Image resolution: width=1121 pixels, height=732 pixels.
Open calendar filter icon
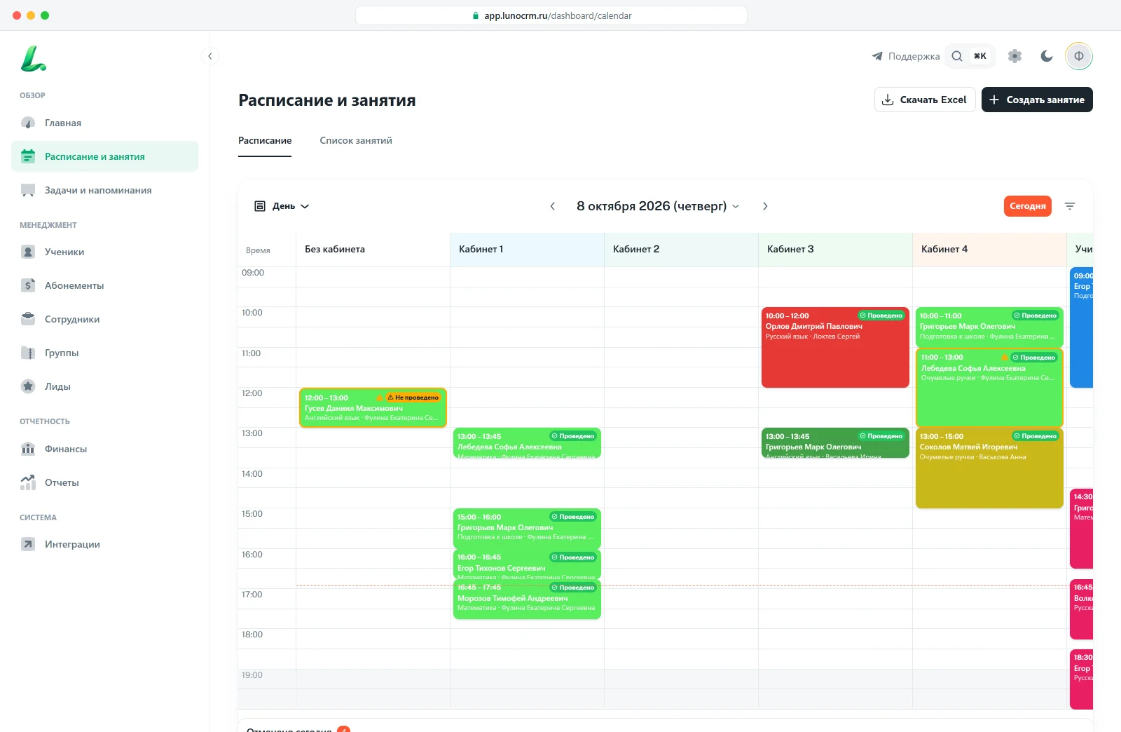point(1070,206)
